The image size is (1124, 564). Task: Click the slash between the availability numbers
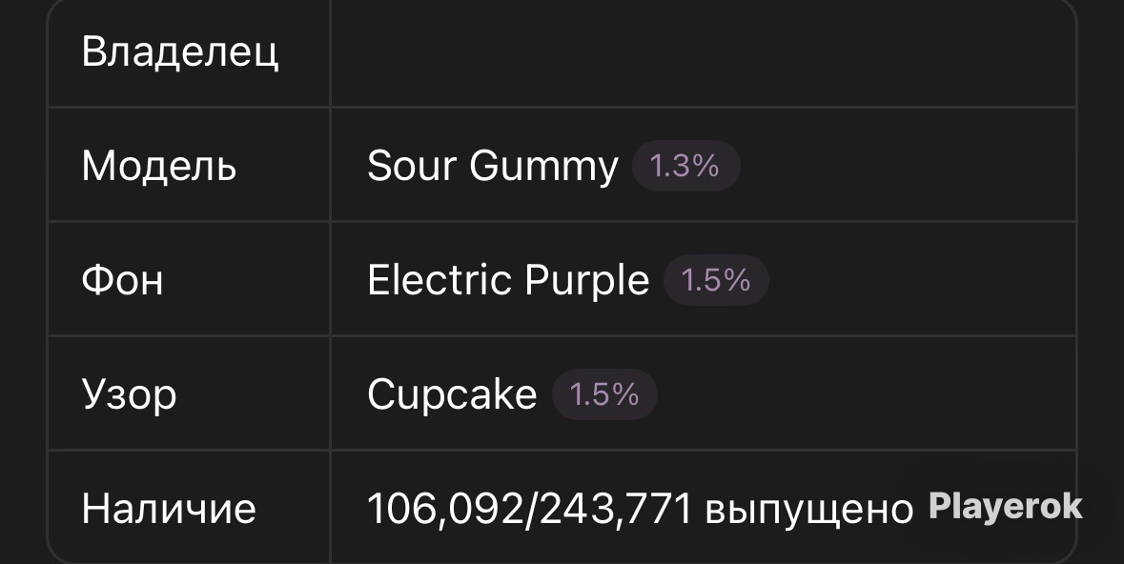click(531, 509)
